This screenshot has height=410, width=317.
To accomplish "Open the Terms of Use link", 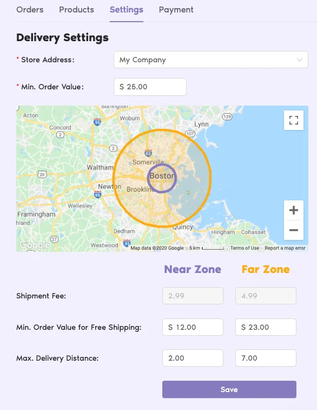I will tap(245, 248).
